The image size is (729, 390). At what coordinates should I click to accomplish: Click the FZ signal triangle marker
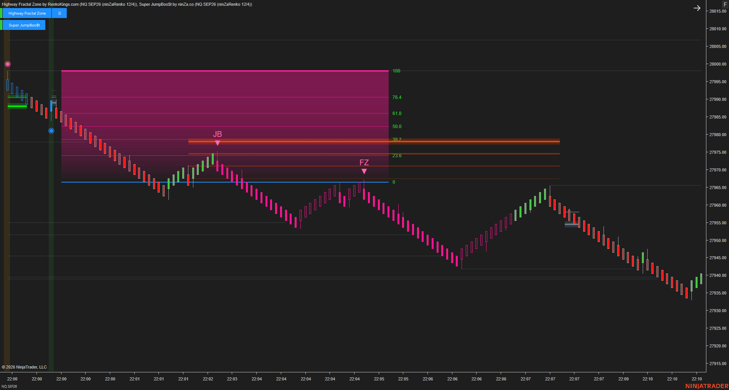364,171
